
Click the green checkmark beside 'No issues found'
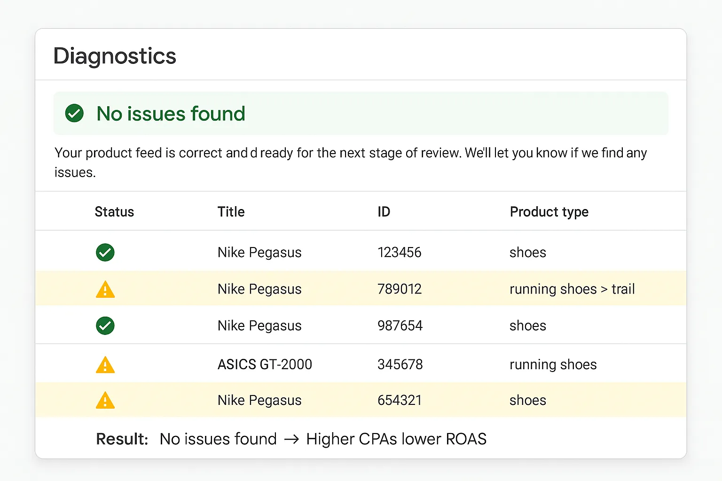(x=74, y=113)
